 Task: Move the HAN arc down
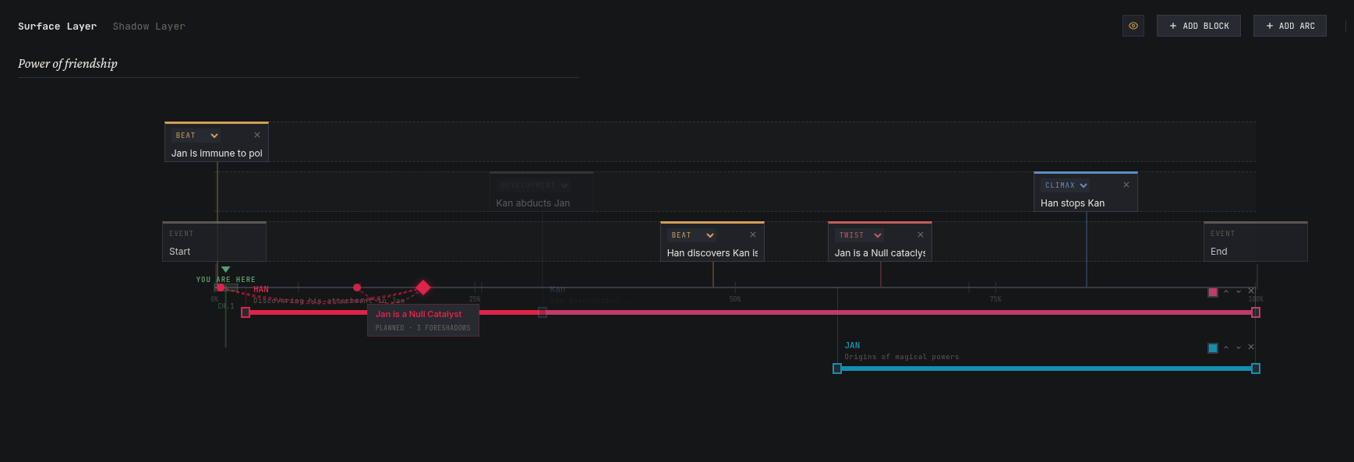coord(1239,291)
